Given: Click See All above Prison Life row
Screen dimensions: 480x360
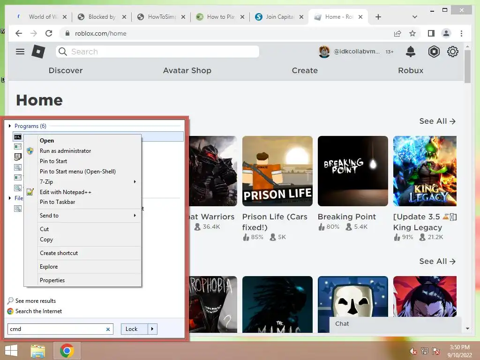Looking at the screenshot, I should point(437,121).
